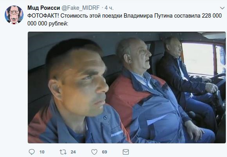The height and width of the screenshot is (157, 227).
Task: Send tweet via the envelope message icon
Action: coord(126,152)
